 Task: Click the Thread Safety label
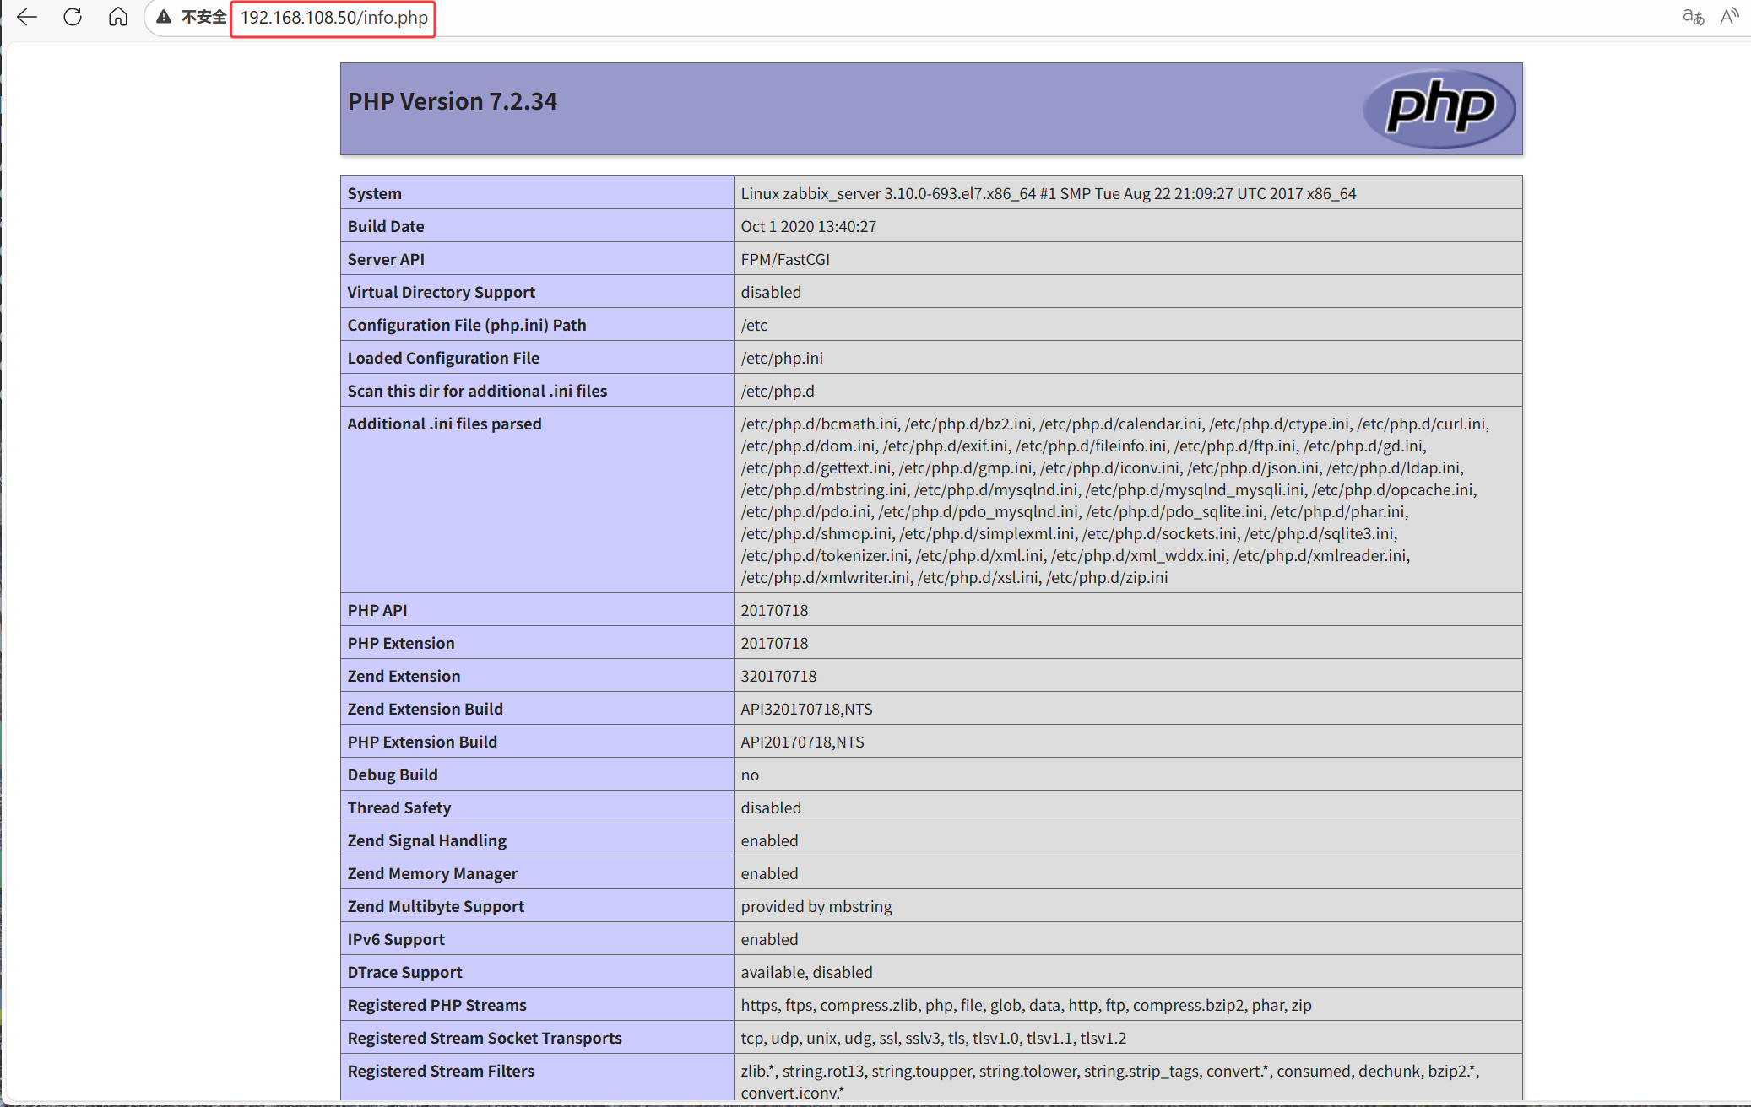(399, 807)
